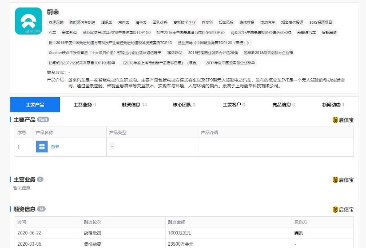Click the 23500万 amount cell
This screenshot has height=248, width=366.
coord(181,244)
